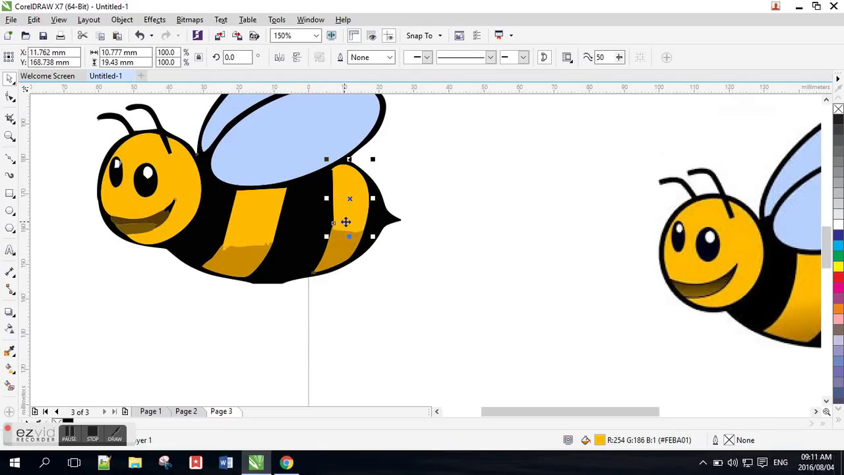Switch to the Welcome Screen tab
This screenshot has height=475, width=844.
click(47, 76)
